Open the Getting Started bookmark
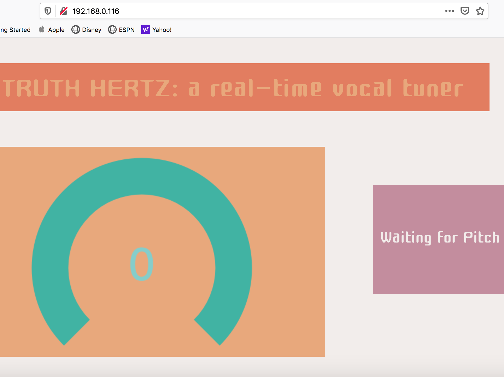The image size is (504, 377). pos(15,30)
